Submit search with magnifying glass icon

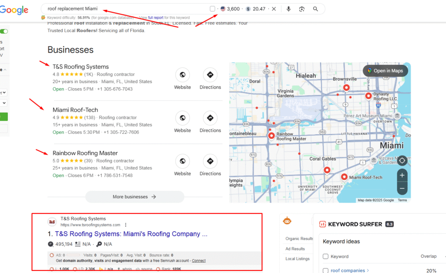pos(315,9)
